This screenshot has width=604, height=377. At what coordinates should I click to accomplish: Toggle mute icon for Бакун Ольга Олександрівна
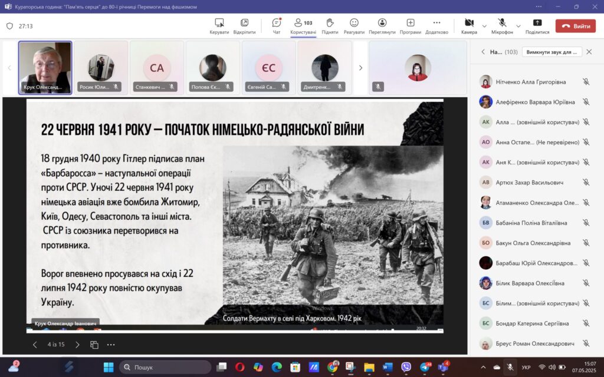click(586, 243)
